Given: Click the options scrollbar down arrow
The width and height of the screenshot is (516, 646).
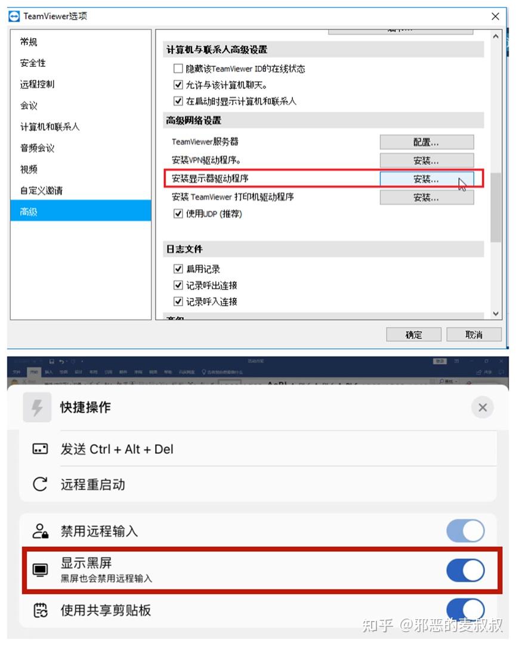Looking at the screenshot, I should pos(496,313).
